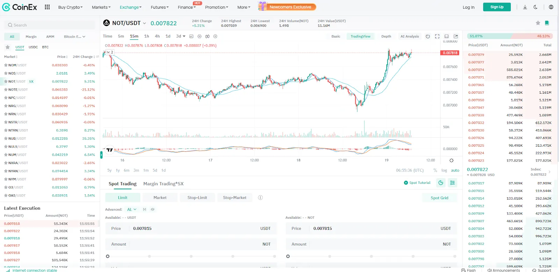The height and width of the screenshot is (272, 559).
Task: Expand the Exchange menu
Action: (x=131, y=7)
